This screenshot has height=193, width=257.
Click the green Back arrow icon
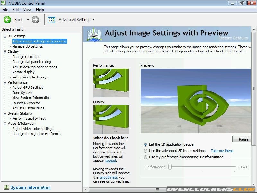[x=7, y=20]
